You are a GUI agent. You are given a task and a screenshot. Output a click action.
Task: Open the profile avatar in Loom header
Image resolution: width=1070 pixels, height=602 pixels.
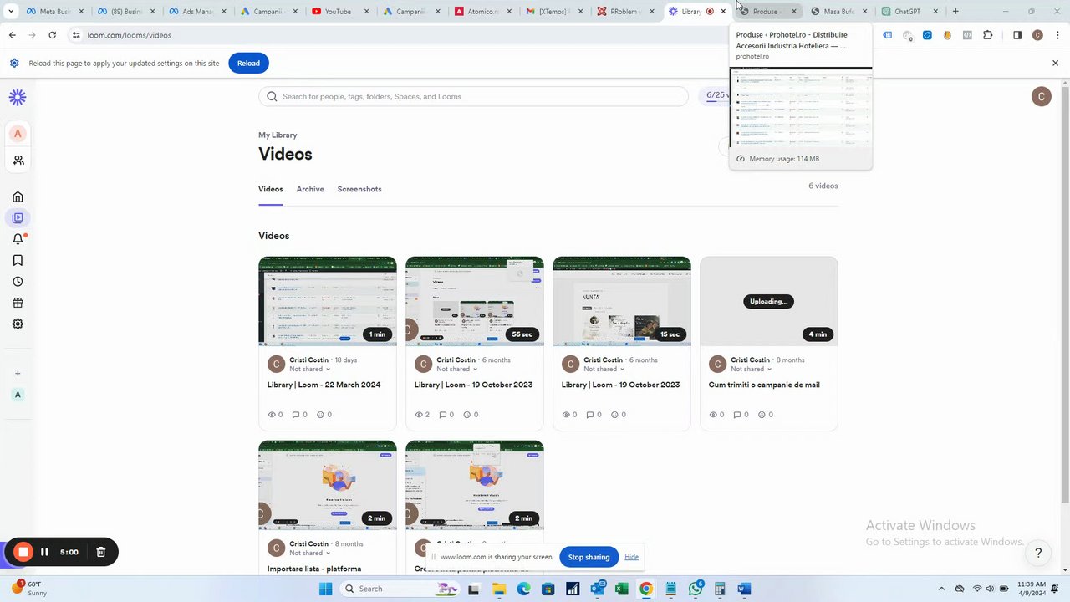1041,97
